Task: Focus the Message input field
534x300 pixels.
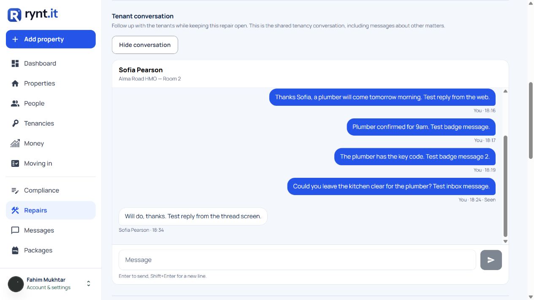Action: [297, 260]
